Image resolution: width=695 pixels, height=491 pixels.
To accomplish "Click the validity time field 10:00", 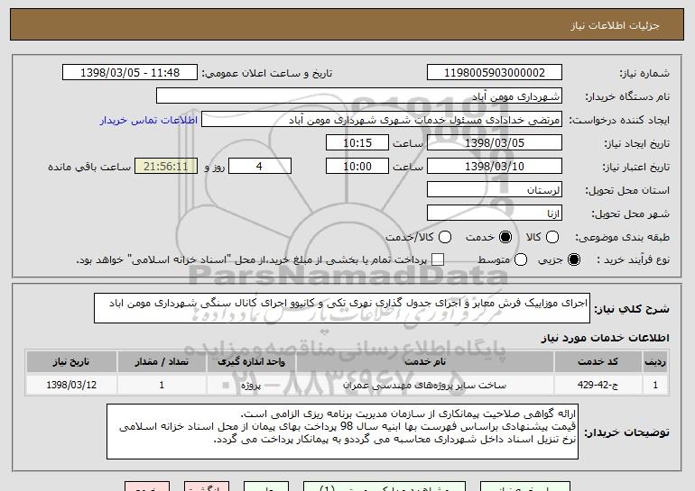I will [x=357, y=167].
